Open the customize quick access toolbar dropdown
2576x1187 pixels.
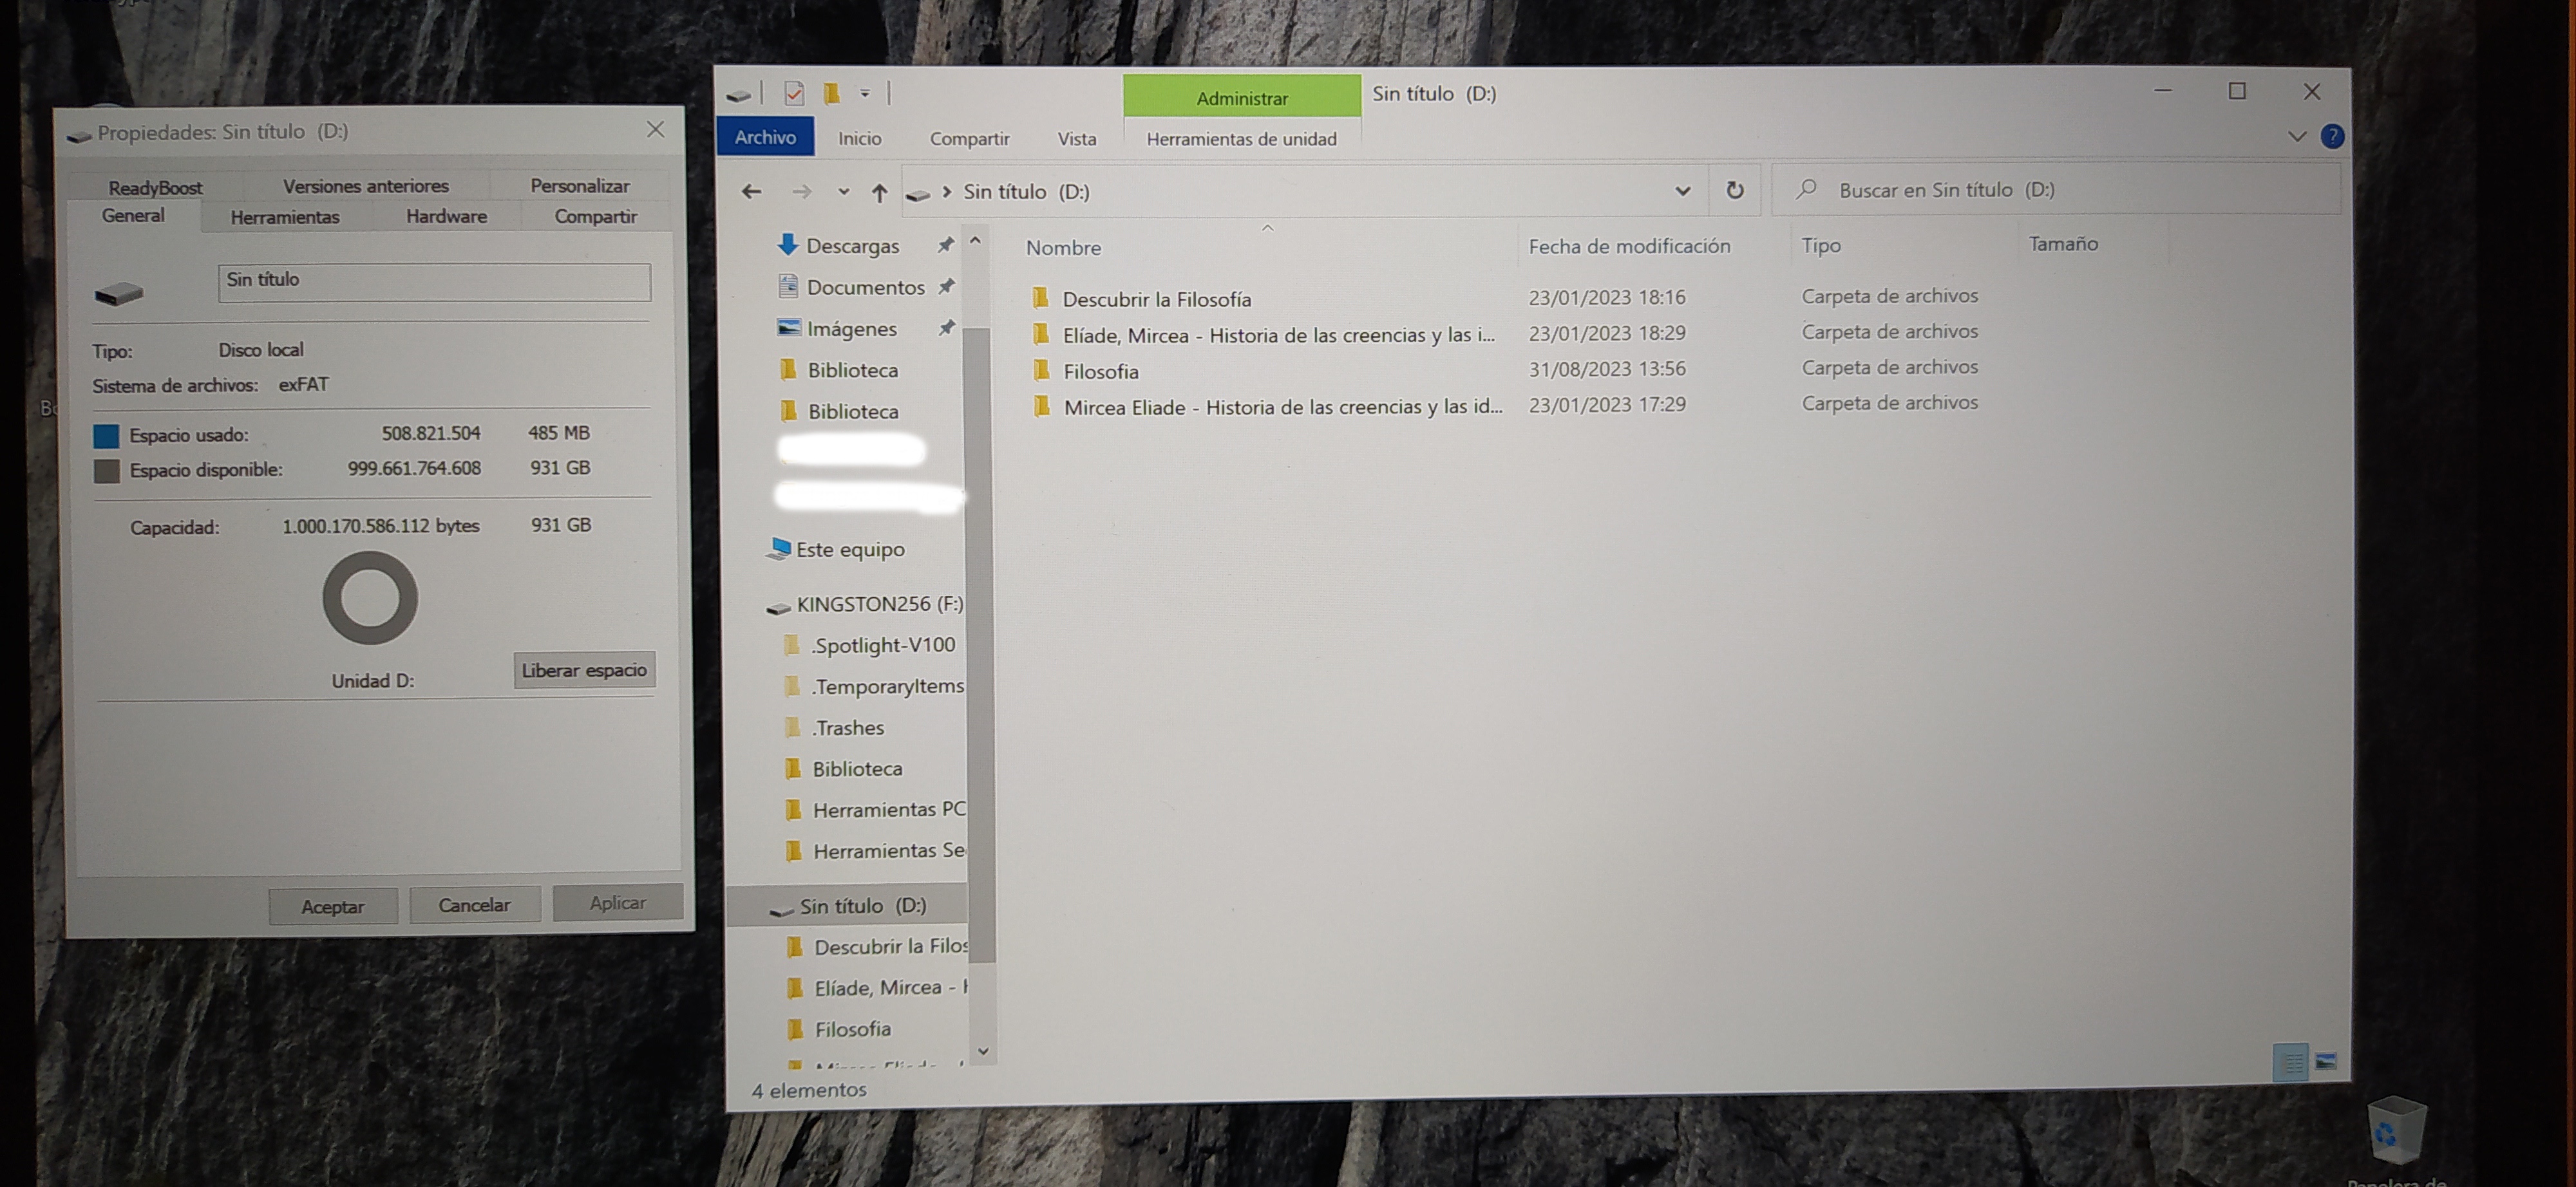point(865,94)
